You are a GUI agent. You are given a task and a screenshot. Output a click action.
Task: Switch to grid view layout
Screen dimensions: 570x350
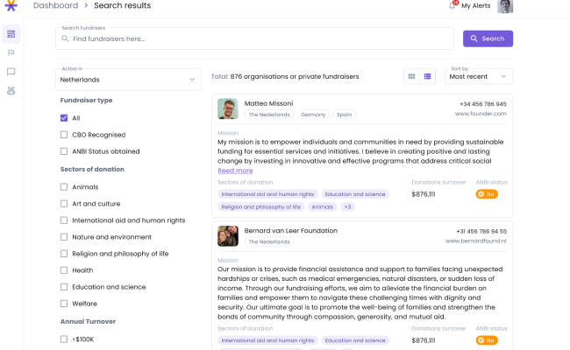(x=411, y=76)
